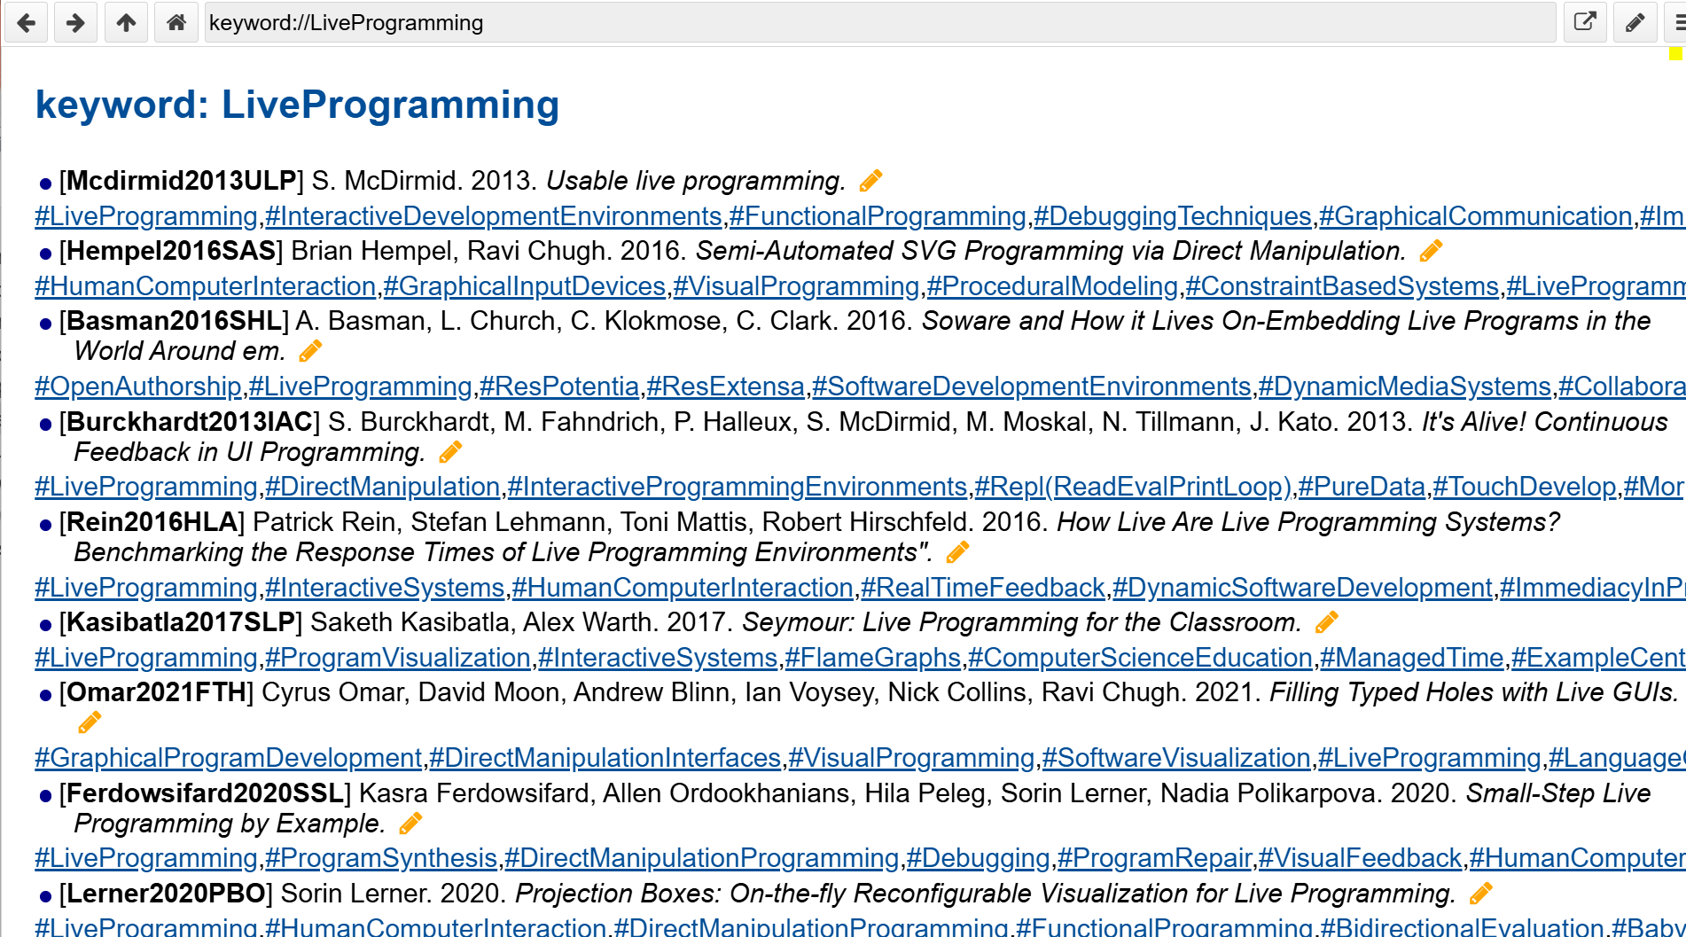Open page in new window icon
Image resolution: width=1686 pixels, height=937 pixels.
click(1584, 22)
